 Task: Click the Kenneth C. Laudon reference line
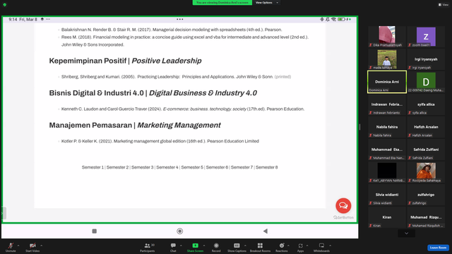point(183,109)
